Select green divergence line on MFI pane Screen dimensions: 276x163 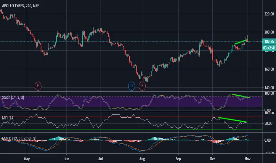click(x=232, y=120)
